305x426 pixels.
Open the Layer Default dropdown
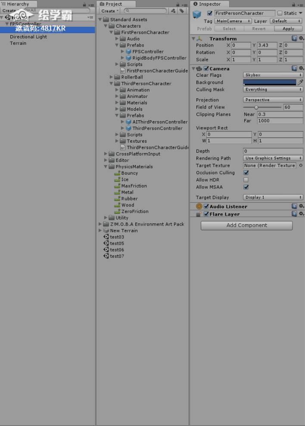[286, 21]
